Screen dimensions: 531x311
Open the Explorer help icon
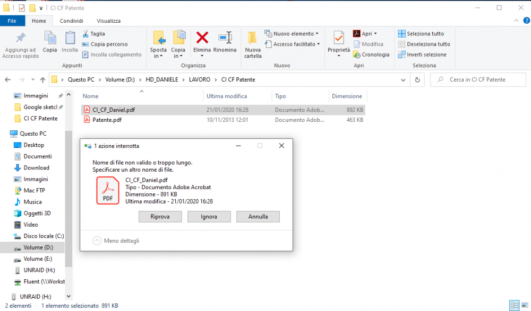[x=527, y=21]
